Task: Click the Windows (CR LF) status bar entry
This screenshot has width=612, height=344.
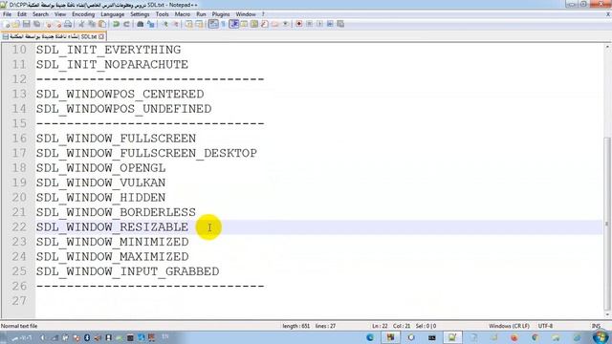Action: click(x=509, y=326)
